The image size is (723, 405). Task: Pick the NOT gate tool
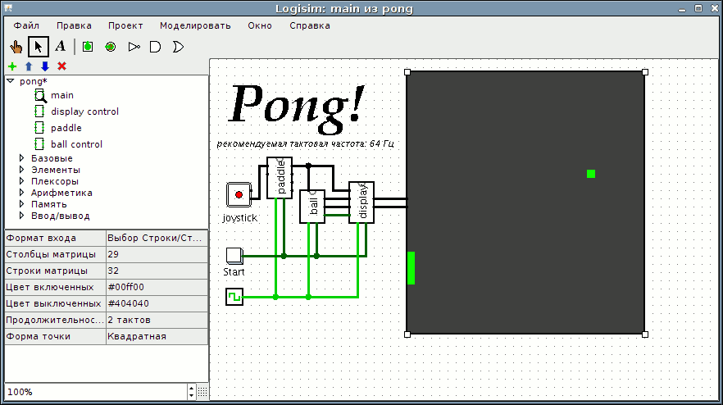tap(134, 47)
